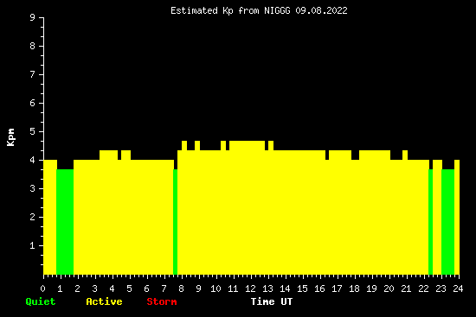Screen dimensions: 476x317
Task: Click the date 09.08.2022 in the title
Action: point(321,10)
